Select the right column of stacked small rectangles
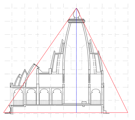The image size is (135, 120). pos(89,79)
